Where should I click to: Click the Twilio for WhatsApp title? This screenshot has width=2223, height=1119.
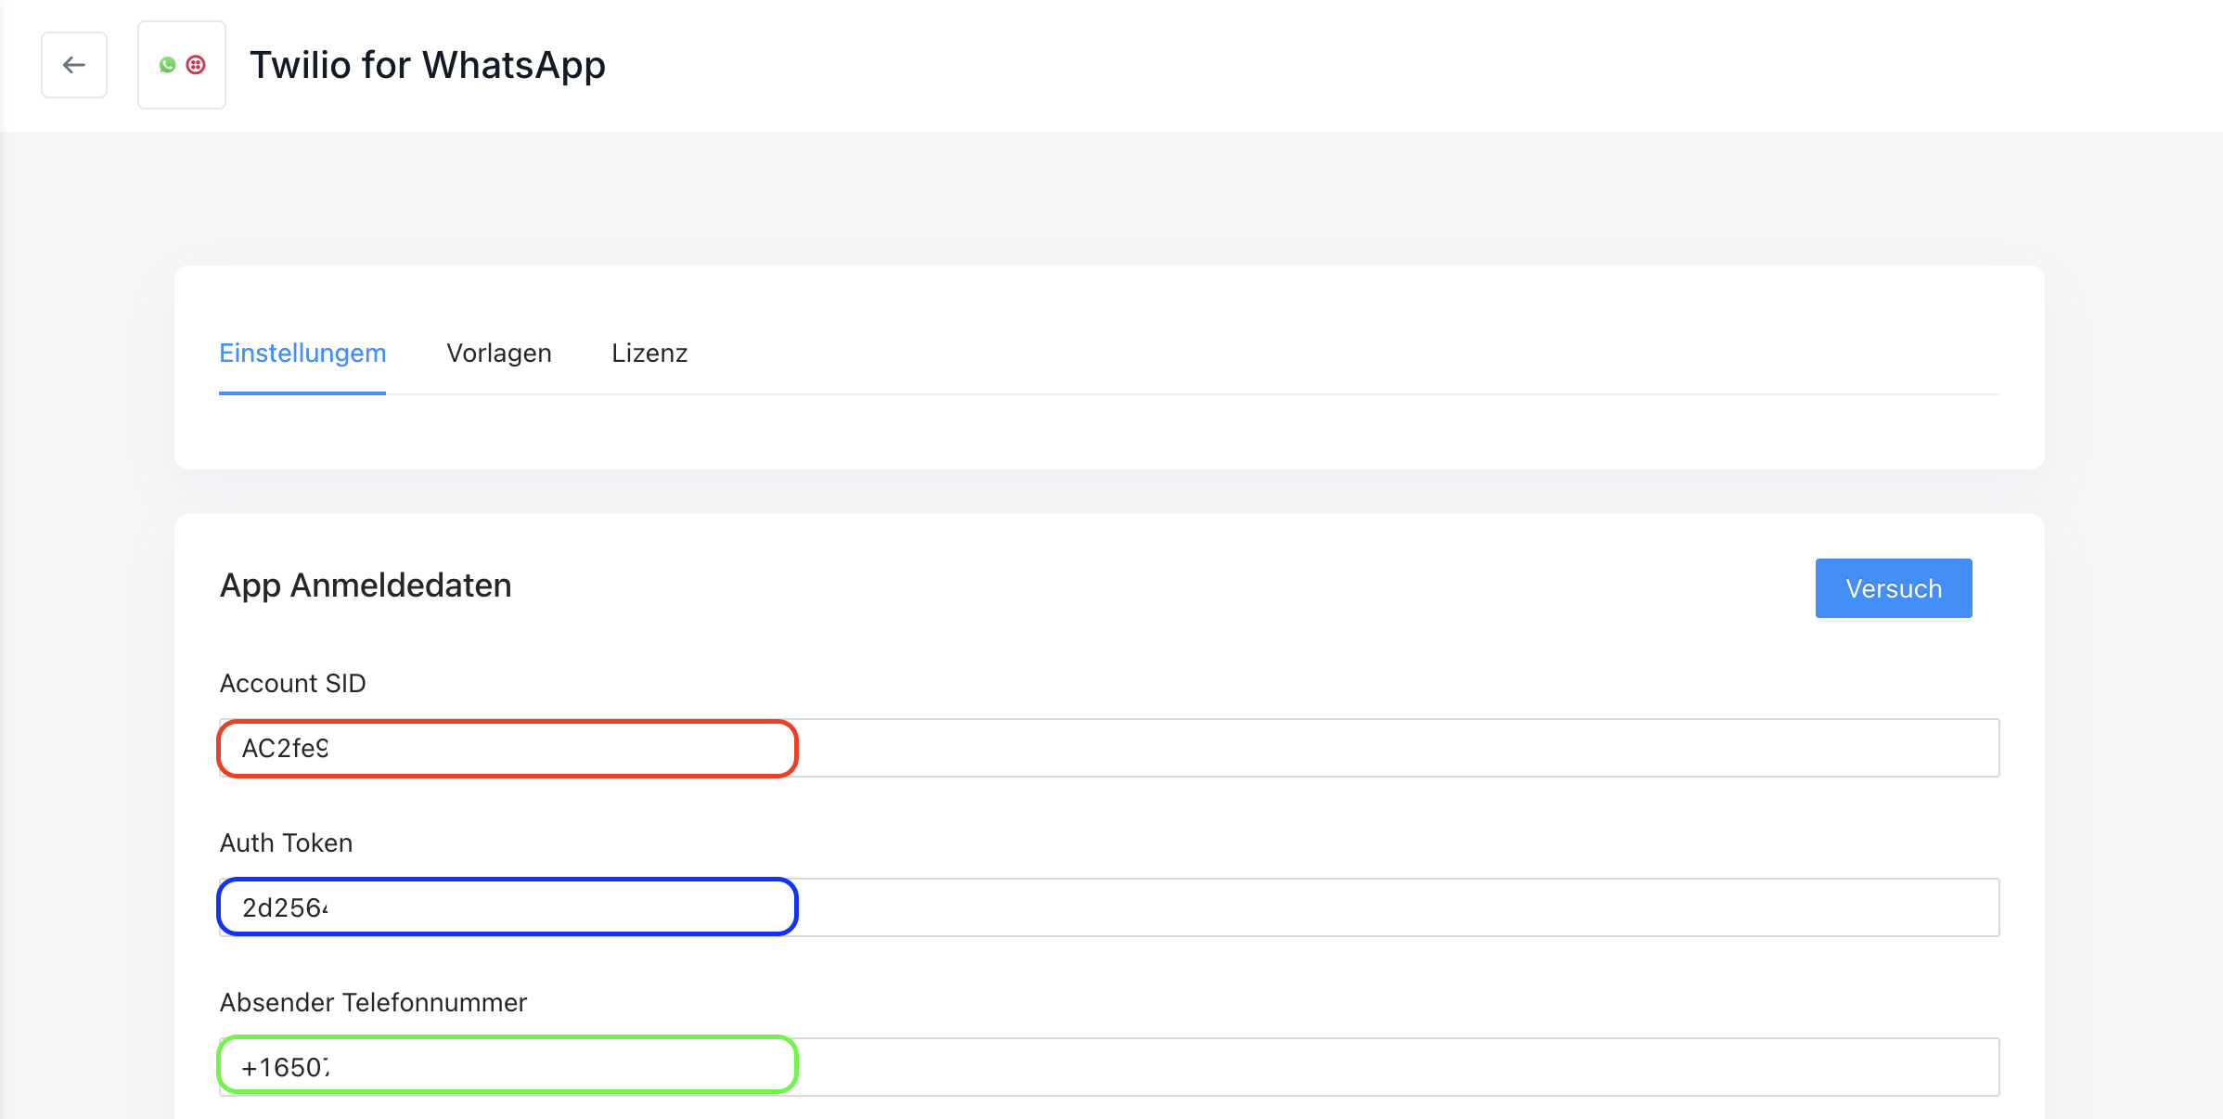(x=428, y=65)
